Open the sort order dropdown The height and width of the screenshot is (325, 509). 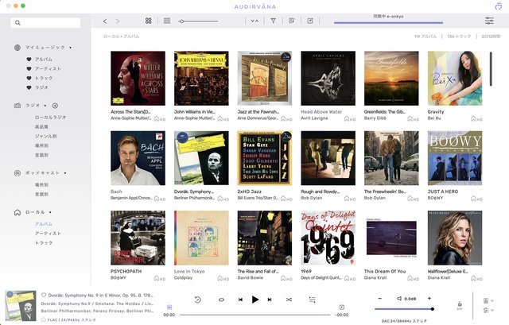(254, 21)
